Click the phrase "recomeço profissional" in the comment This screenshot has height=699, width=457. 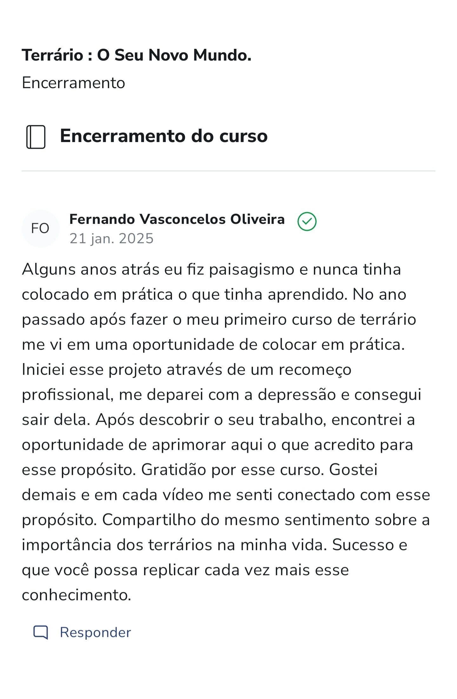(315, 370)
